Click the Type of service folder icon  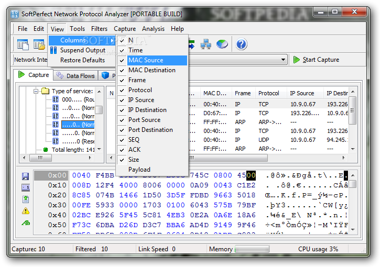click(x=45, y=91)
